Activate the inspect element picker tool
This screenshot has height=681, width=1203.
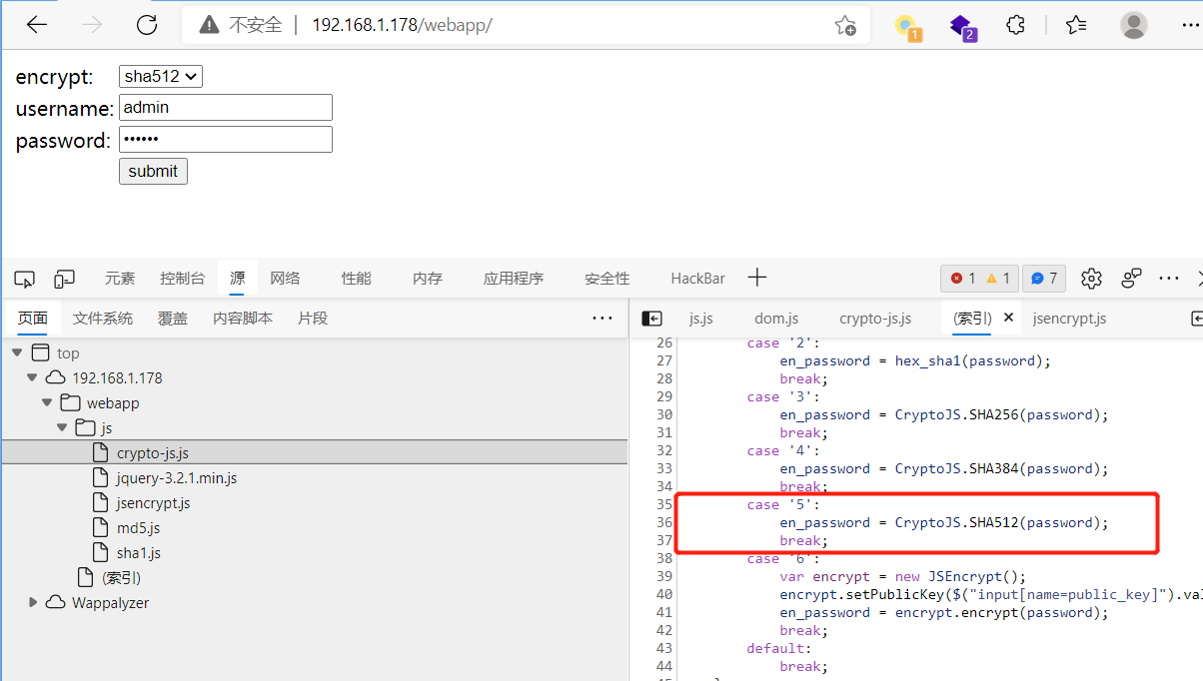tap(26, 279)
